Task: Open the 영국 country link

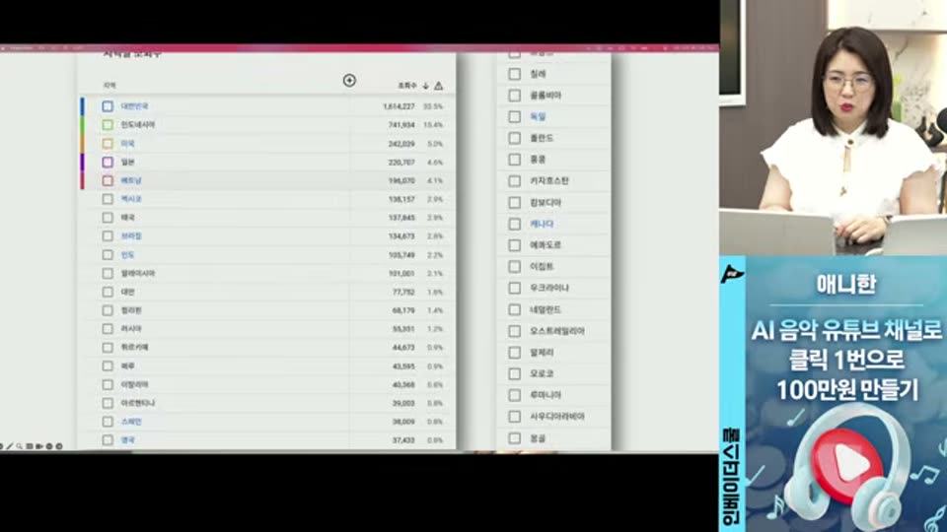Action: point(127,440)
